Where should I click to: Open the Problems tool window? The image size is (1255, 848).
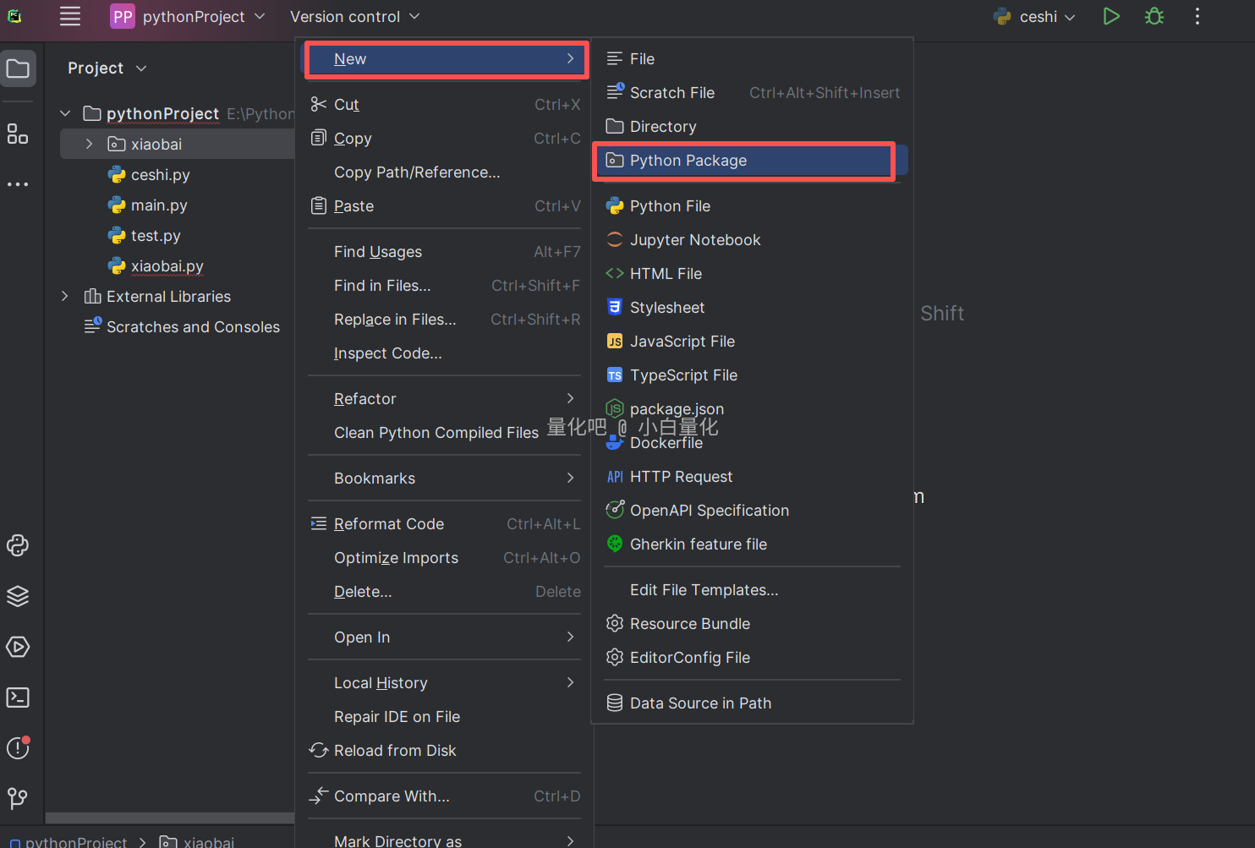click(x=18, y=748)
